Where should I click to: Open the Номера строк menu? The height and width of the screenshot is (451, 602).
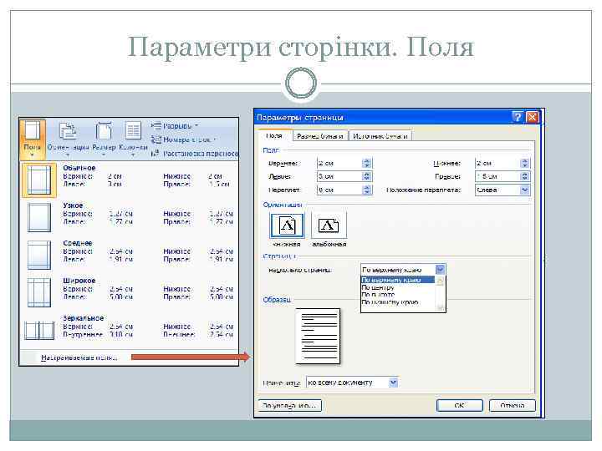coord(183,139)
